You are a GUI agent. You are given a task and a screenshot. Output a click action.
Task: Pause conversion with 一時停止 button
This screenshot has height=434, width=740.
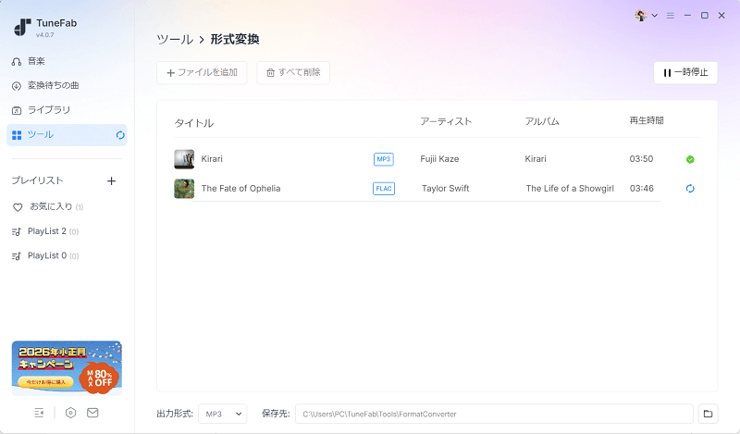coord(685,73)
